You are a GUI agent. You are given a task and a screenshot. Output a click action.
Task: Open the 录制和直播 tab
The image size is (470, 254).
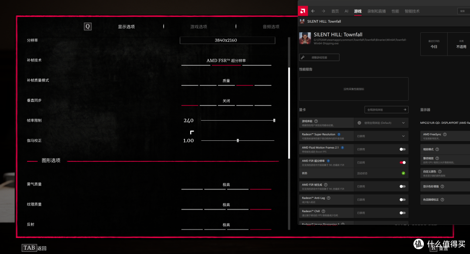(x=376, y=11)
